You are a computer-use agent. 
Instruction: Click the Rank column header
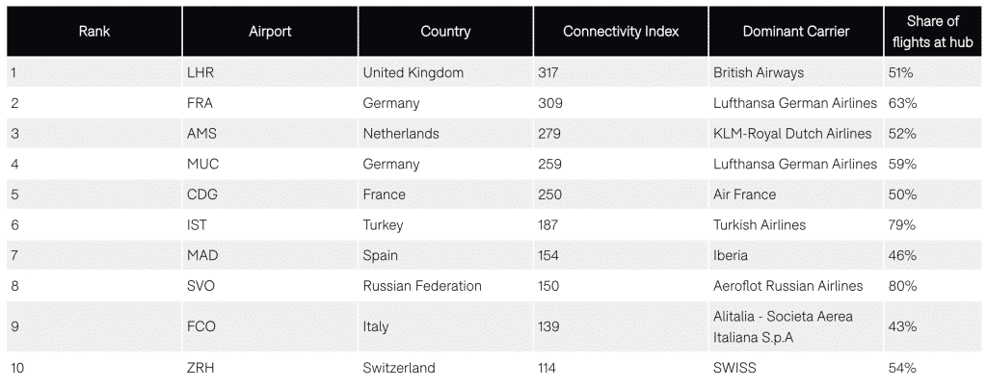[x=94, y=32]
